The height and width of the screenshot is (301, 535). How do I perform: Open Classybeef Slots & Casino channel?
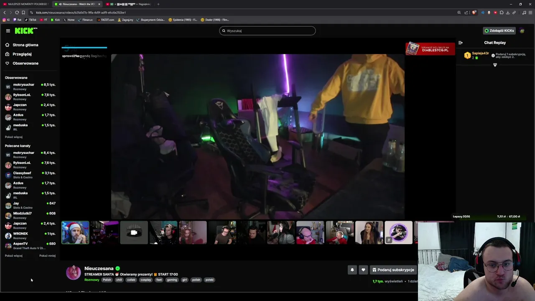point(30,174)
